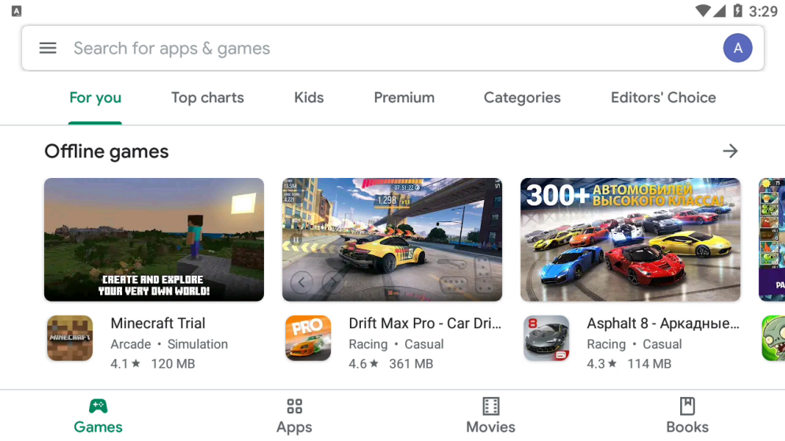Select the Games bottom navigation item
785x441 pixels.
coord(98,415)
